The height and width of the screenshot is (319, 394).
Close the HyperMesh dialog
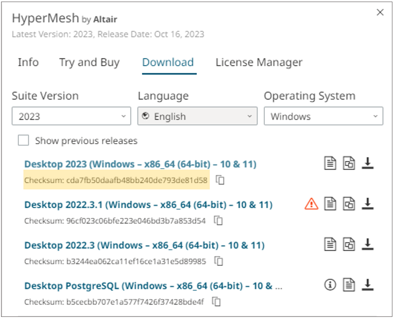pyautogui.click(x=380, y=12)
